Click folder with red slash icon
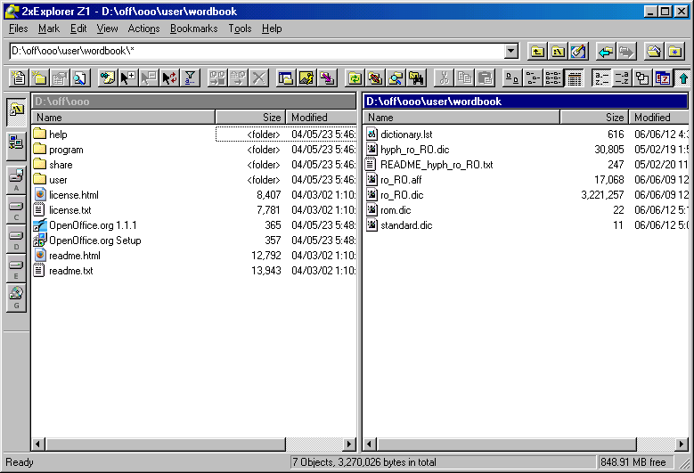 (x=375, y=78)
